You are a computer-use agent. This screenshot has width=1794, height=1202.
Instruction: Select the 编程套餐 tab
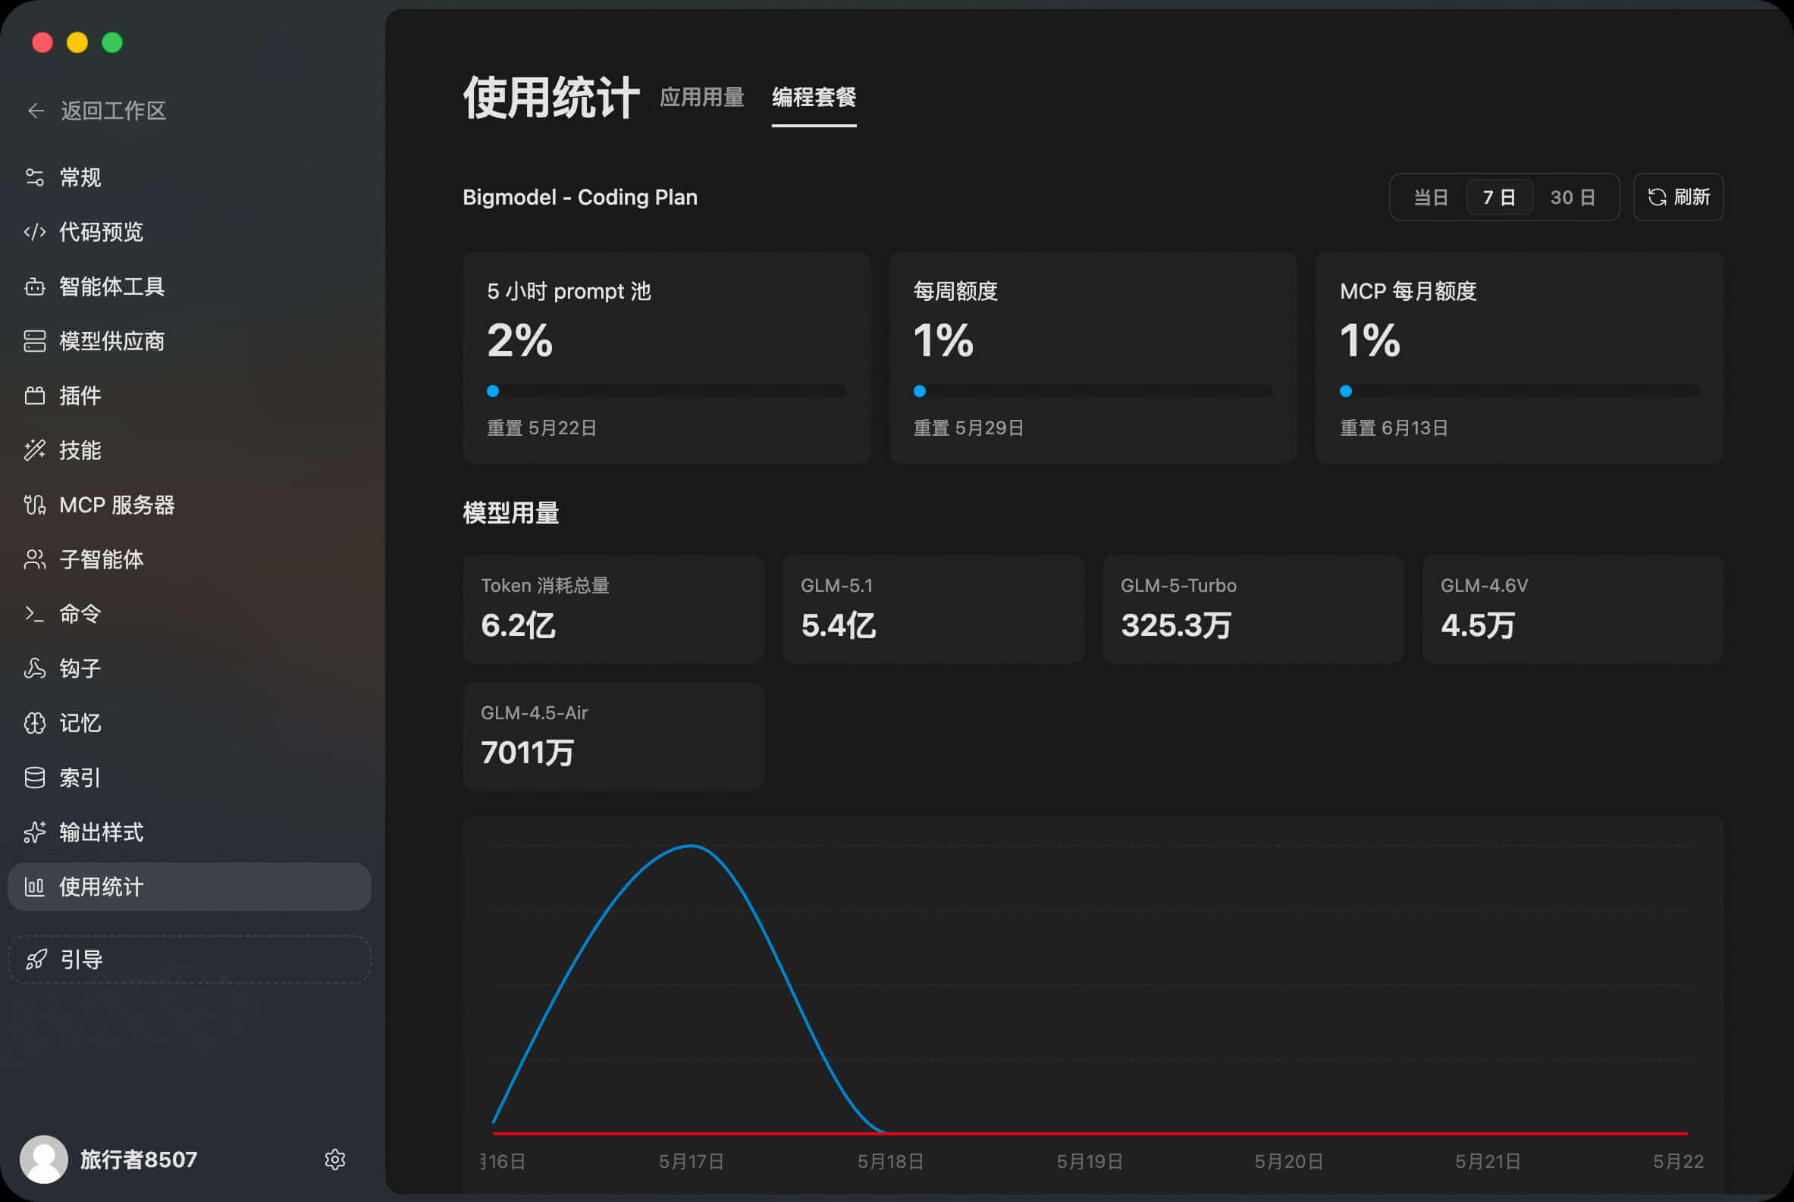pyautogui.click(x=814, y=97)
